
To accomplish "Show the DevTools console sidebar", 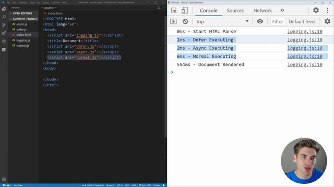I will click(x=173, y=21).
